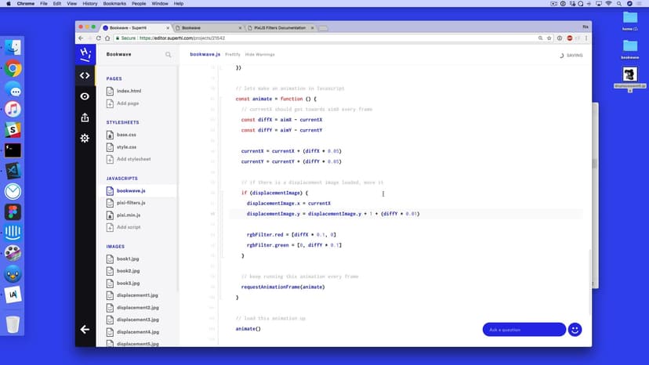The height and width of the screenshot is (365, 649).
Task: Click the eye preview icon in sidebar
Action: (x=85, y=96)
